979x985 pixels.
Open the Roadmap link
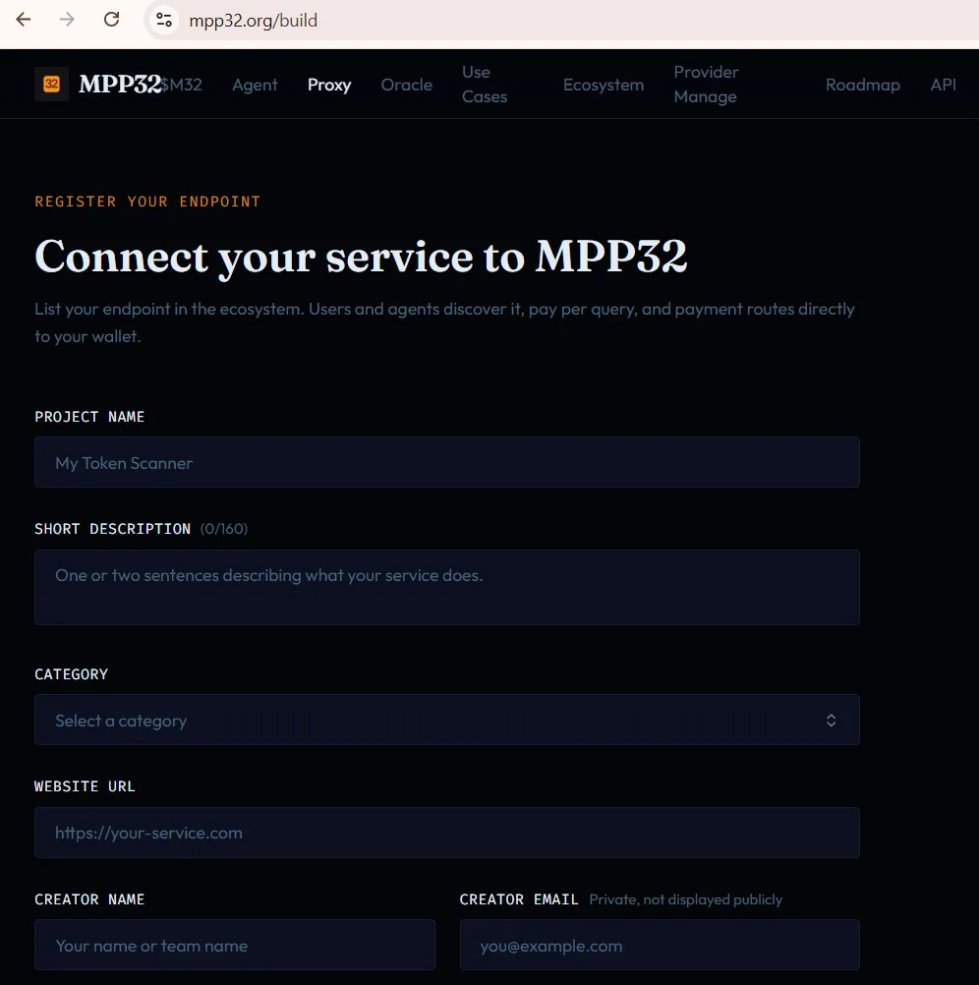pyautogui.click(x=863, y=85)
